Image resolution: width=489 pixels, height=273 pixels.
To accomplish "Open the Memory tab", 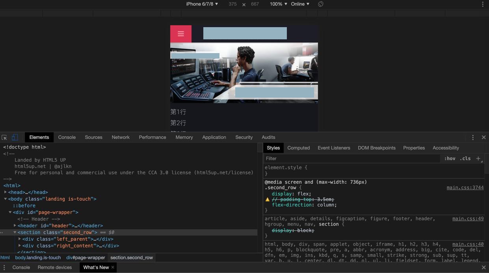I will [184, 137].
